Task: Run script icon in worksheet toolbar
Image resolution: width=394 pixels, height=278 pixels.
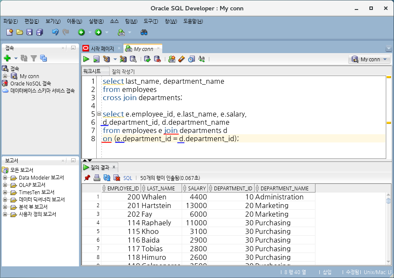Action: pyautogui.click(x=97, y=59)
